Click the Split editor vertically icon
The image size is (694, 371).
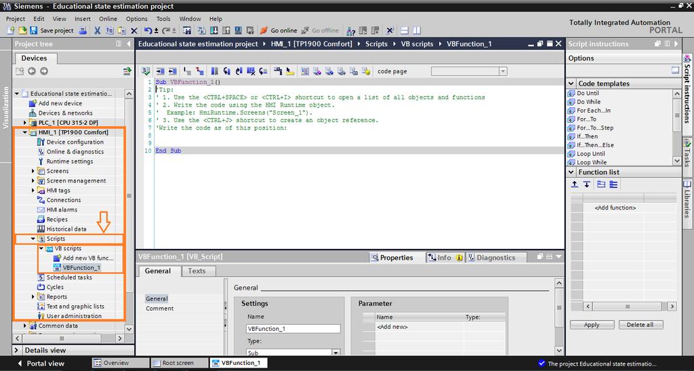[417, 31]
